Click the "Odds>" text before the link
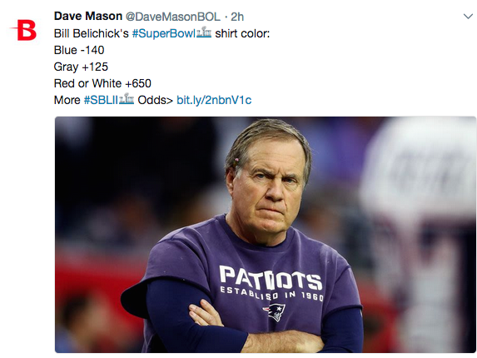 [155, 100]
